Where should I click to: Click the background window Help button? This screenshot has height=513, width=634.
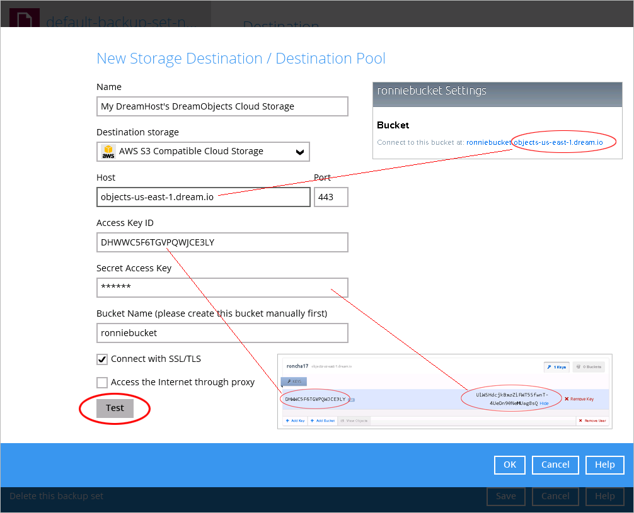tap(604, 496)
